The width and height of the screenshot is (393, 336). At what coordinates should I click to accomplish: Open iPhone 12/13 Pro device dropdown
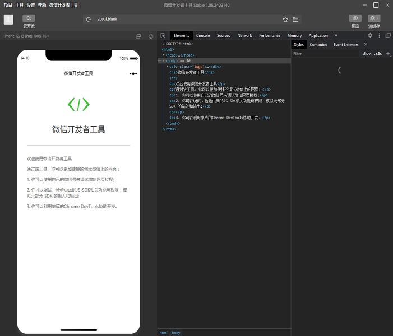coord(26,36)
